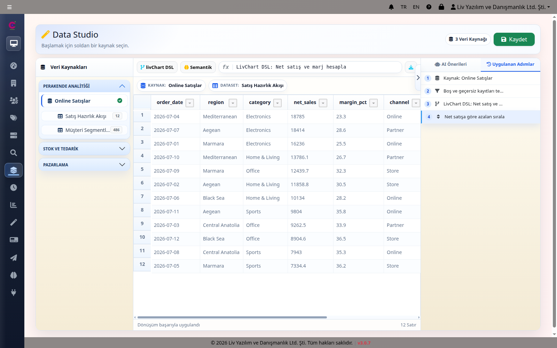Click the margin_pct cell 36.5

[x=358, y=239]
